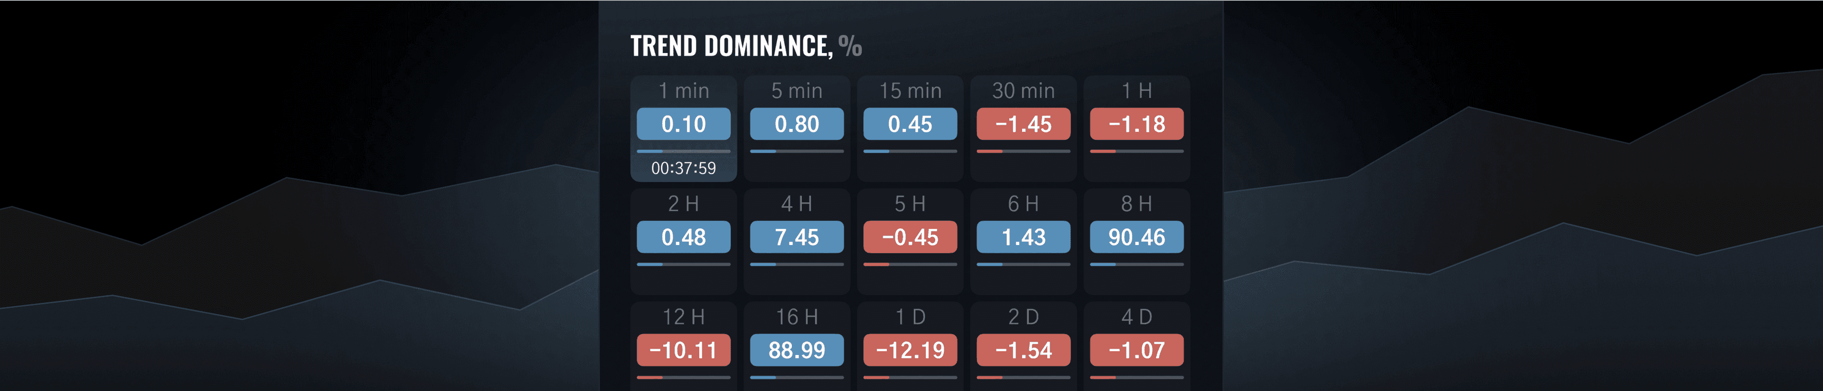
Task: Click the 2 H value 0.48
Action: tap(684, 237)
